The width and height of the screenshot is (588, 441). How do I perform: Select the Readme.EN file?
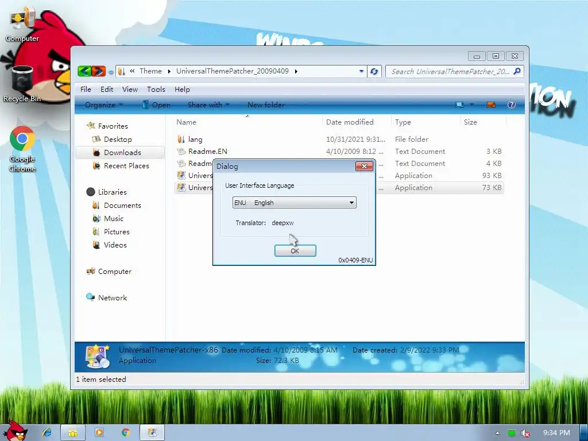pyautogui.click(x=208, y=152)
